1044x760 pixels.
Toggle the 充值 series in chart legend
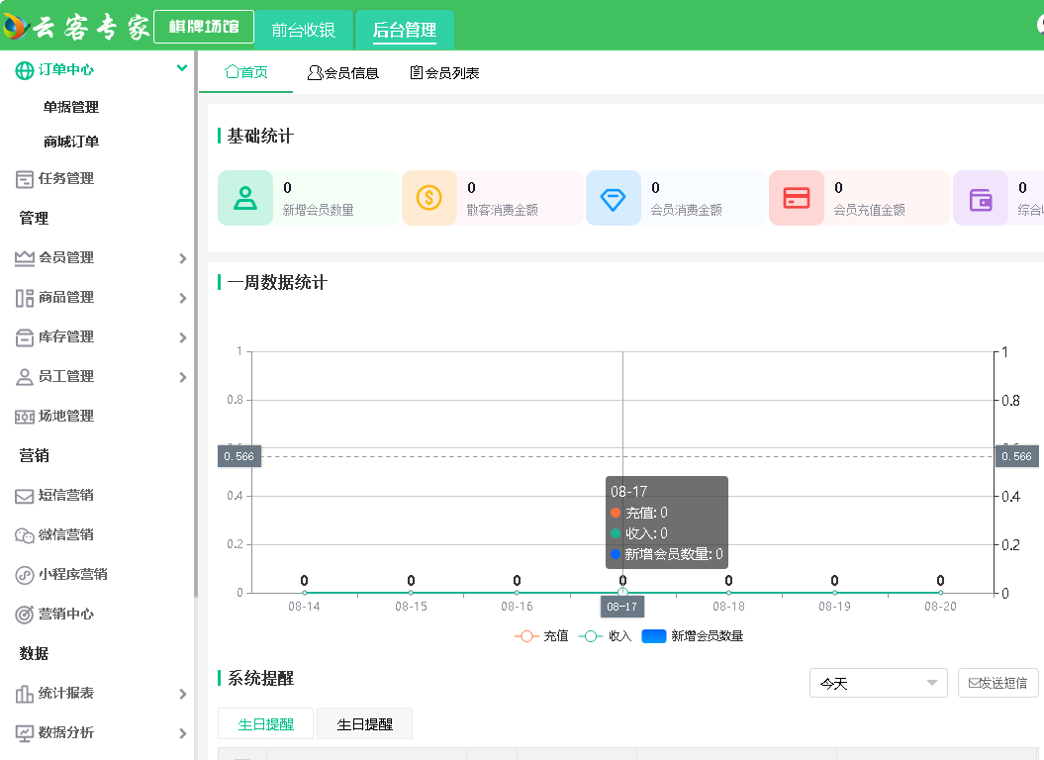click(541, 636)
